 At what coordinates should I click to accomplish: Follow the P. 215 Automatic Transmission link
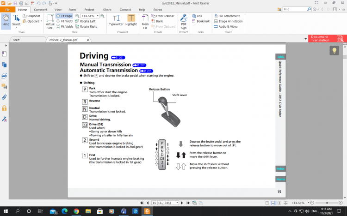pos(146,71)
